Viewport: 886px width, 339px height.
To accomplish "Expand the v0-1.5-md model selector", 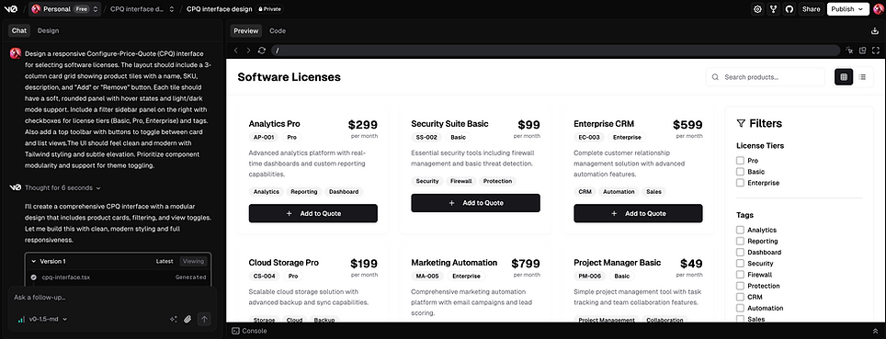I will tap(43, 319).
